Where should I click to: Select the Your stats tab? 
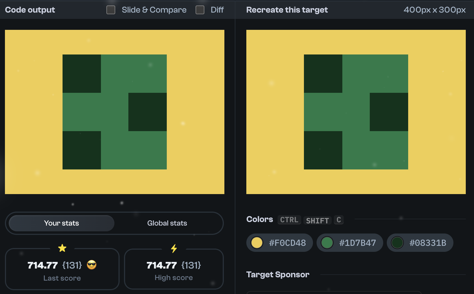pos(61,223)
